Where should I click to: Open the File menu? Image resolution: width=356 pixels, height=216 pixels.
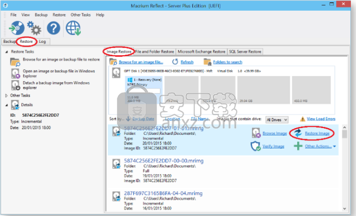[14, 15]
